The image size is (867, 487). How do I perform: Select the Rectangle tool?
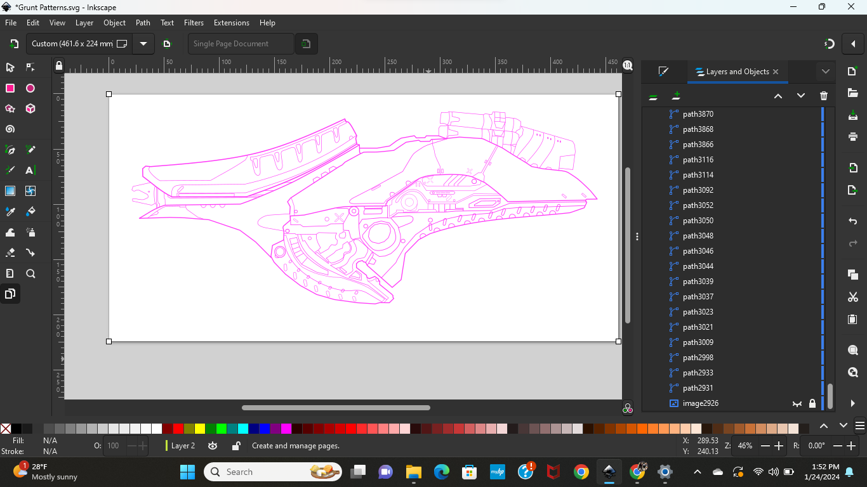coord(10,88)
